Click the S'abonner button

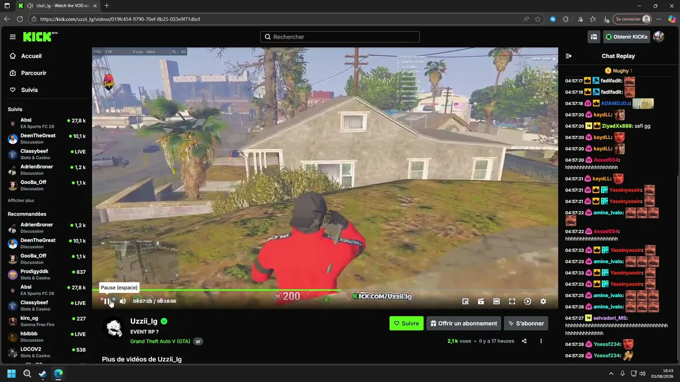526,323
